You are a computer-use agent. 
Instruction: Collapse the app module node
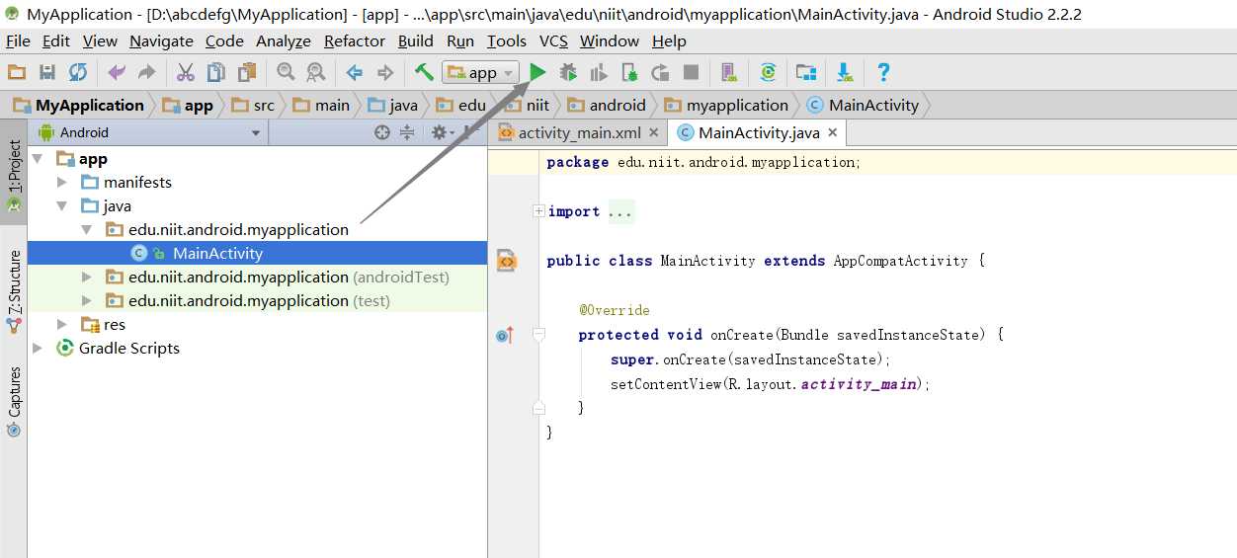pos(38,159)
